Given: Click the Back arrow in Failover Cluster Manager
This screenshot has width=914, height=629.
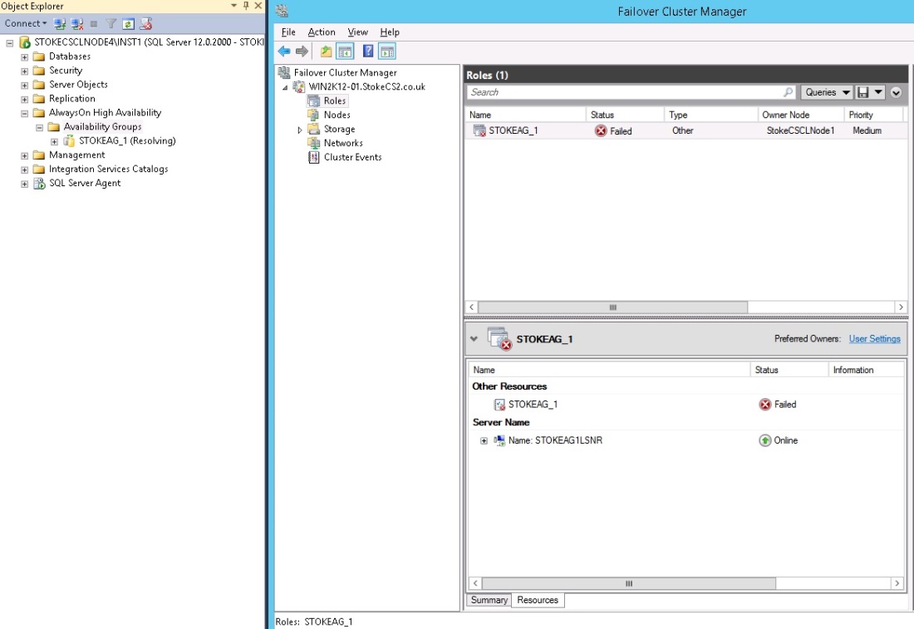Looking at the screenshot, I should [x=284, y=52].
